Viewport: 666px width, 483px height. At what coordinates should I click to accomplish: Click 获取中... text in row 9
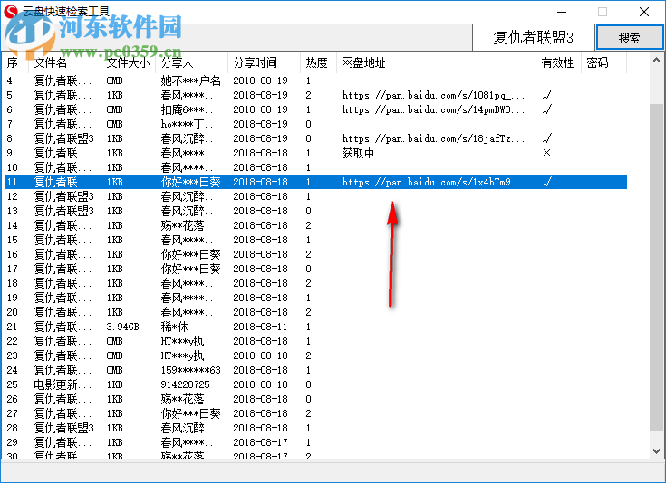click(365, 153)
